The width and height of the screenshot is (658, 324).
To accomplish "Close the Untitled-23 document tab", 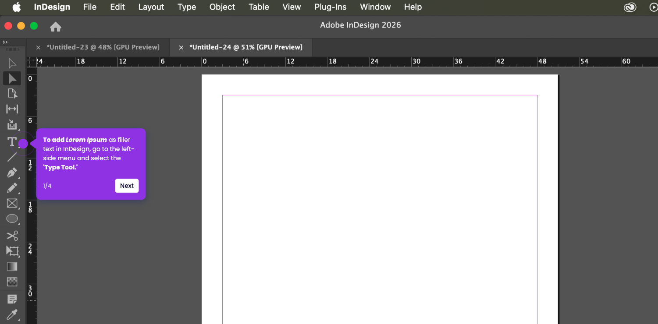I will (38, 47).
